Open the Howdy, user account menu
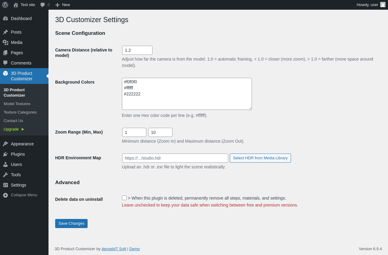The height and width of the screenshot is (255, 388). (x=367, y=5)
